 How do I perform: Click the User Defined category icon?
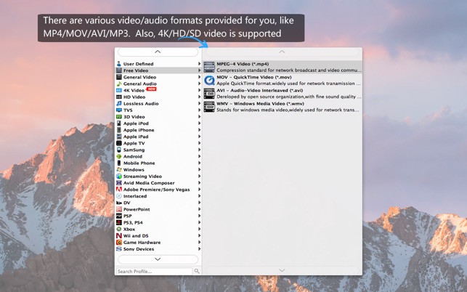tap(119, 64)
